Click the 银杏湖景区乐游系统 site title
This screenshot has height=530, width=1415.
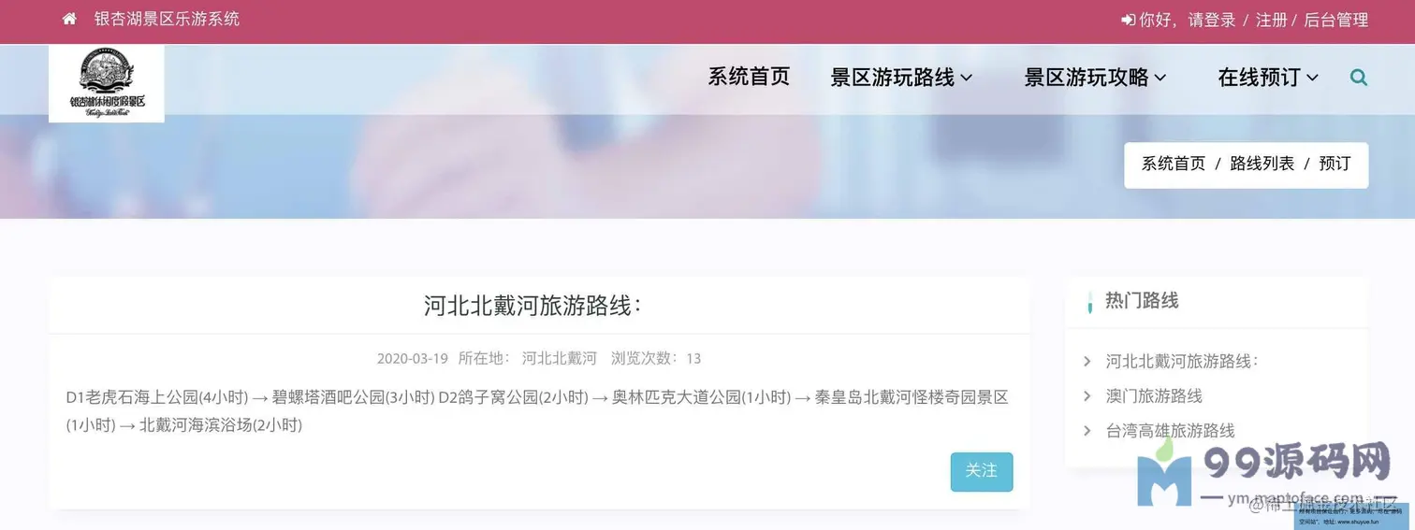(167, 19)
